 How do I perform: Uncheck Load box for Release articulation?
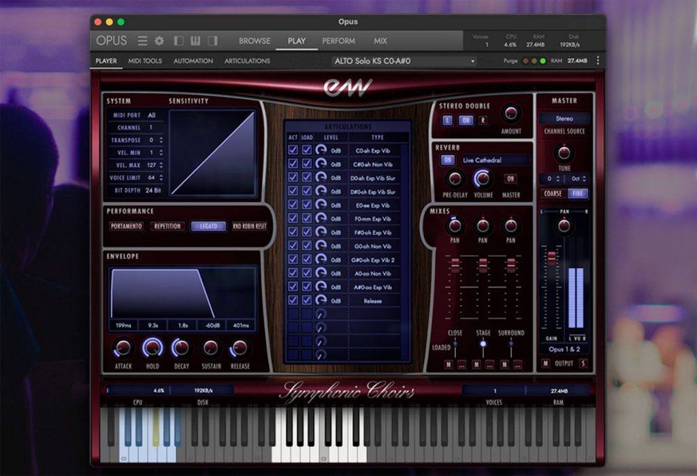coord(307,301)
